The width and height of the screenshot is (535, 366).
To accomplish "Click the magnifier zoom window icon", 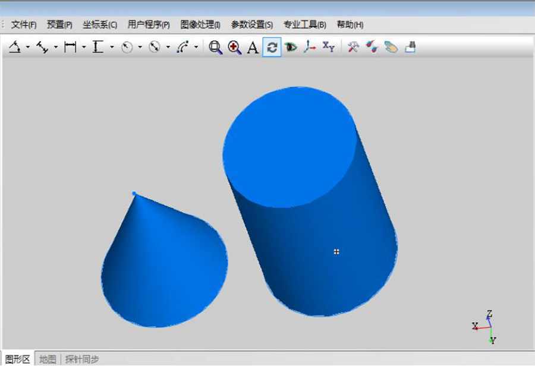I will [215, 48].
